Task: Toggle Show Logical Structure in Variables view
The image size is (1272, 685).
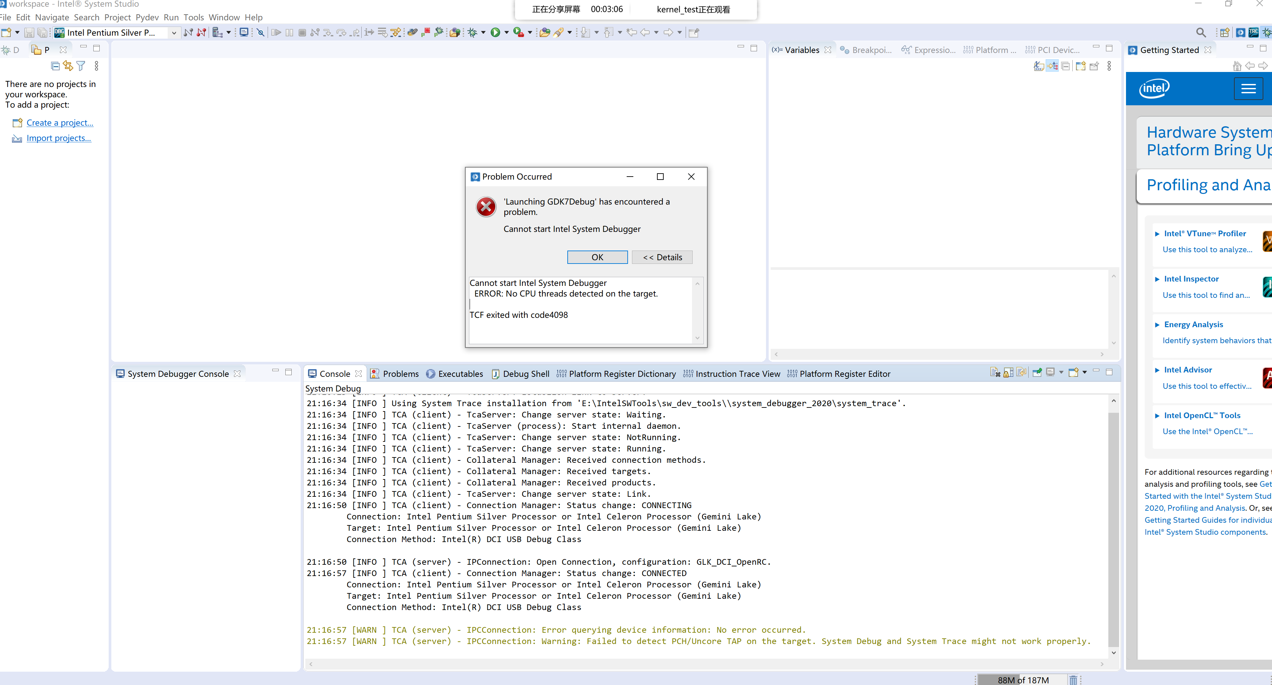Action: (1052, 66)
